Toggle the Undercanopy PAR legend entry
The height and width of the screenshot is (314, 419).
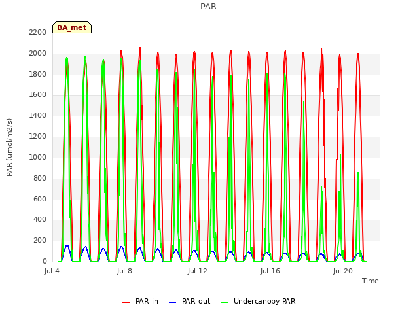pos(258,301)
